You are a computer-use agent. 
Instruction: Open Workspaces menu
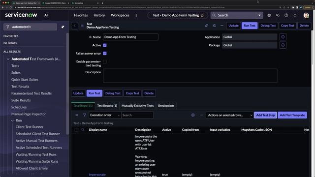(x=120, y=15)
